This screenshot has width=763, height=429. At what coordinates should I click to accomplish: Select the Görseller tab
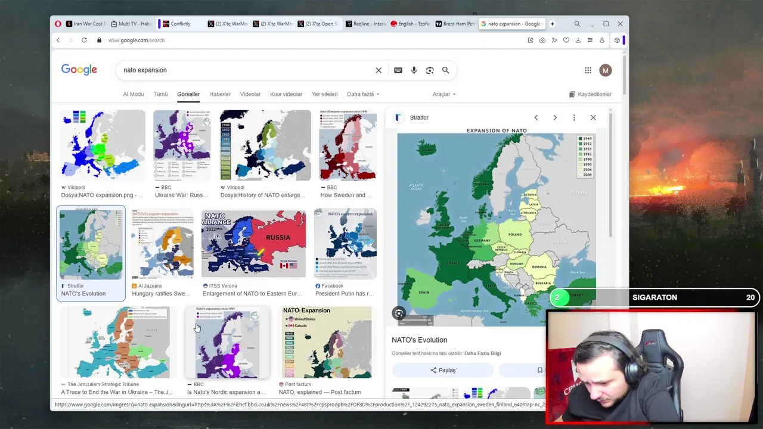point(188,94)
